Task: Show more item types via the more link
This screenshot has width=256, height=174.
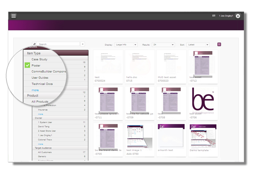Action: [35, 90]
